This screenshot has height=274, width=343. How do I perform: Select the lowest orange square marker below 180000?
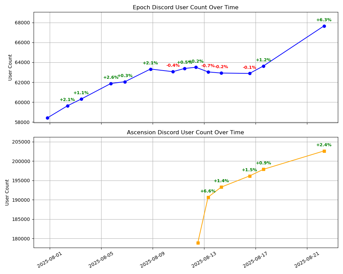point(198,243)
